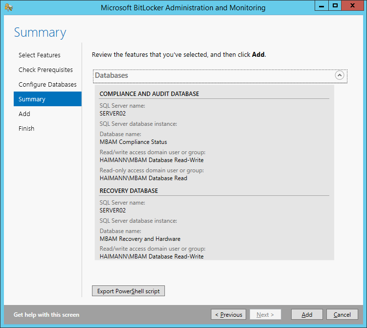Viewport: 367px width, 328px height.
Task: Click the review features instruction text
Action: coord(179,54)
